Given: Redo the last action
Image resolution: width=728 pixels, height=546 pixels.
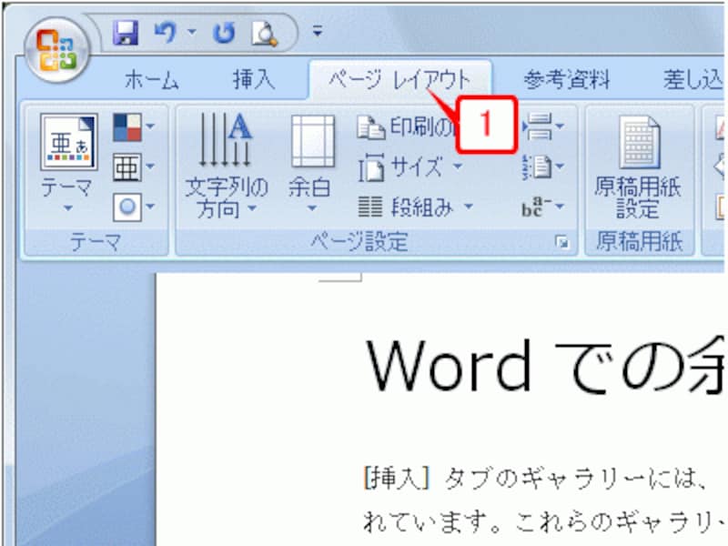Looking at the screenshot, I should [224, 34].
